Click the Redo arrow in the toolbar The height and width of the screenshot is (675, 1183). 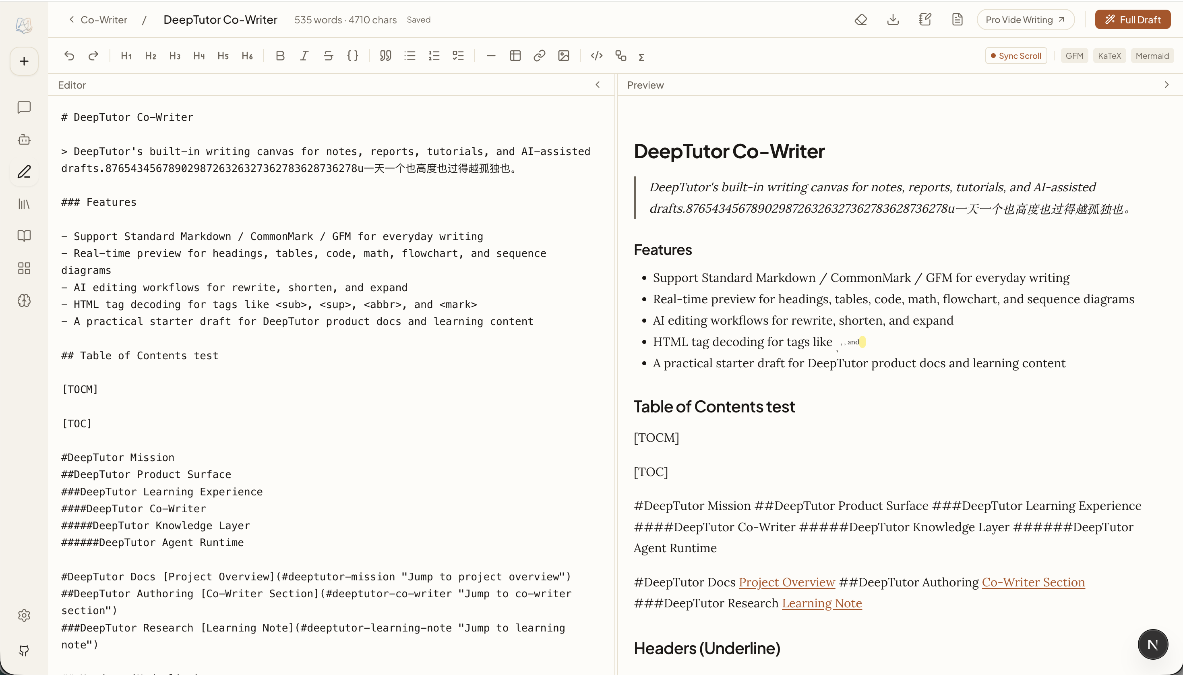[93, 56]
